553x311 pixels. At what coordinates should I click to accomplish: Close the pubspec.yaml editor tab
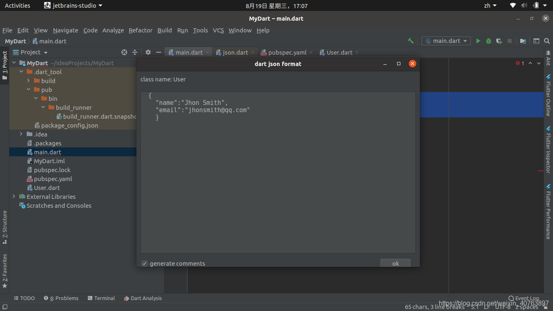pyautogui.click(x=311, y=52)
